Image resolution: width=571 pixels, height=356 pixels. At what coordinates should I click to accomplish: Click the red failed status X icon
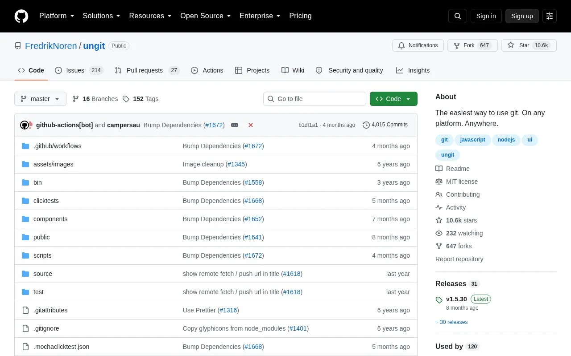coord(251,125)
